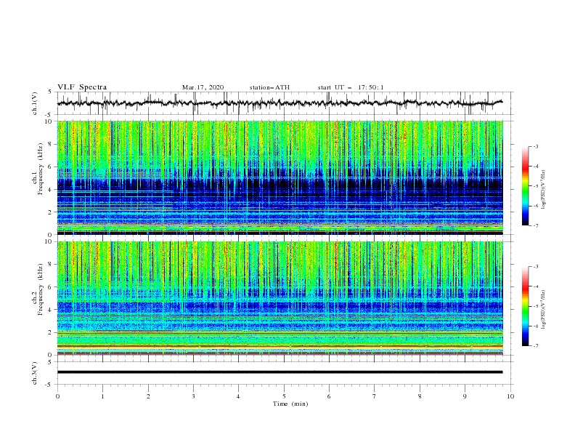Image resolution: width=575 pixels, height=445 pixels.
Task: Click the ch.1 PSD color scale bar
Action: coord(525,186)
